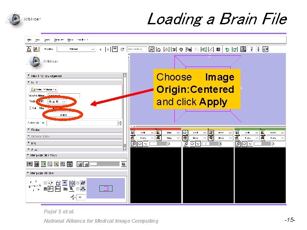Screen dimensions: 307x230
Task: Open orientation dropdown in yellow slice controller
Action: [197, 132]
